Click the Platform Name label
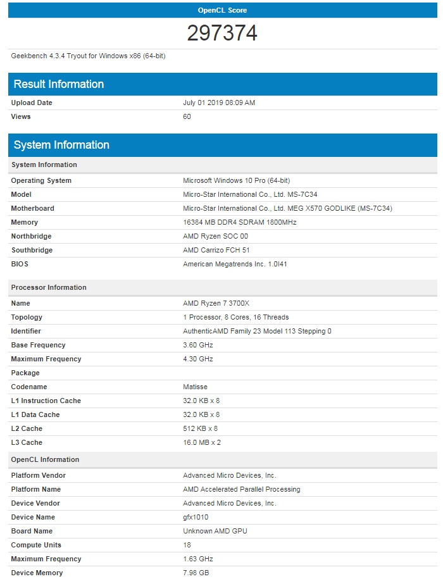 (x=36, y=489)
